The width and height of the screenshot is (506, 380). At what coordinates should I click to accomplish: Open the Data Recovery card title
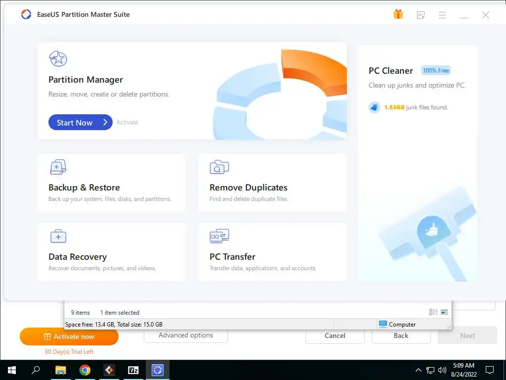78,257
